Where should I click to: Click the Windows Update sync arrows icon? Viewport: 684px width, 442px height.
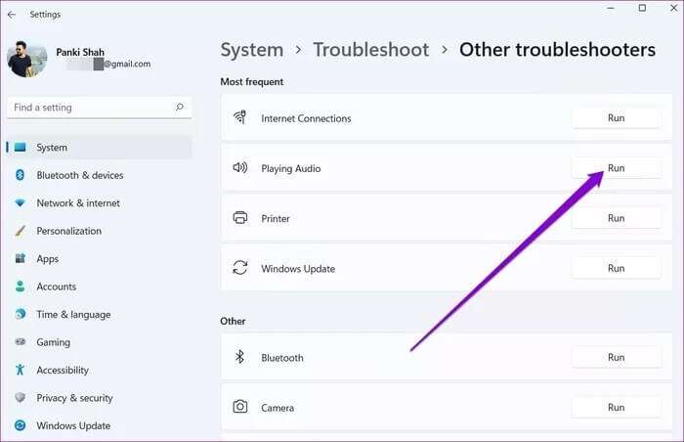240,267
